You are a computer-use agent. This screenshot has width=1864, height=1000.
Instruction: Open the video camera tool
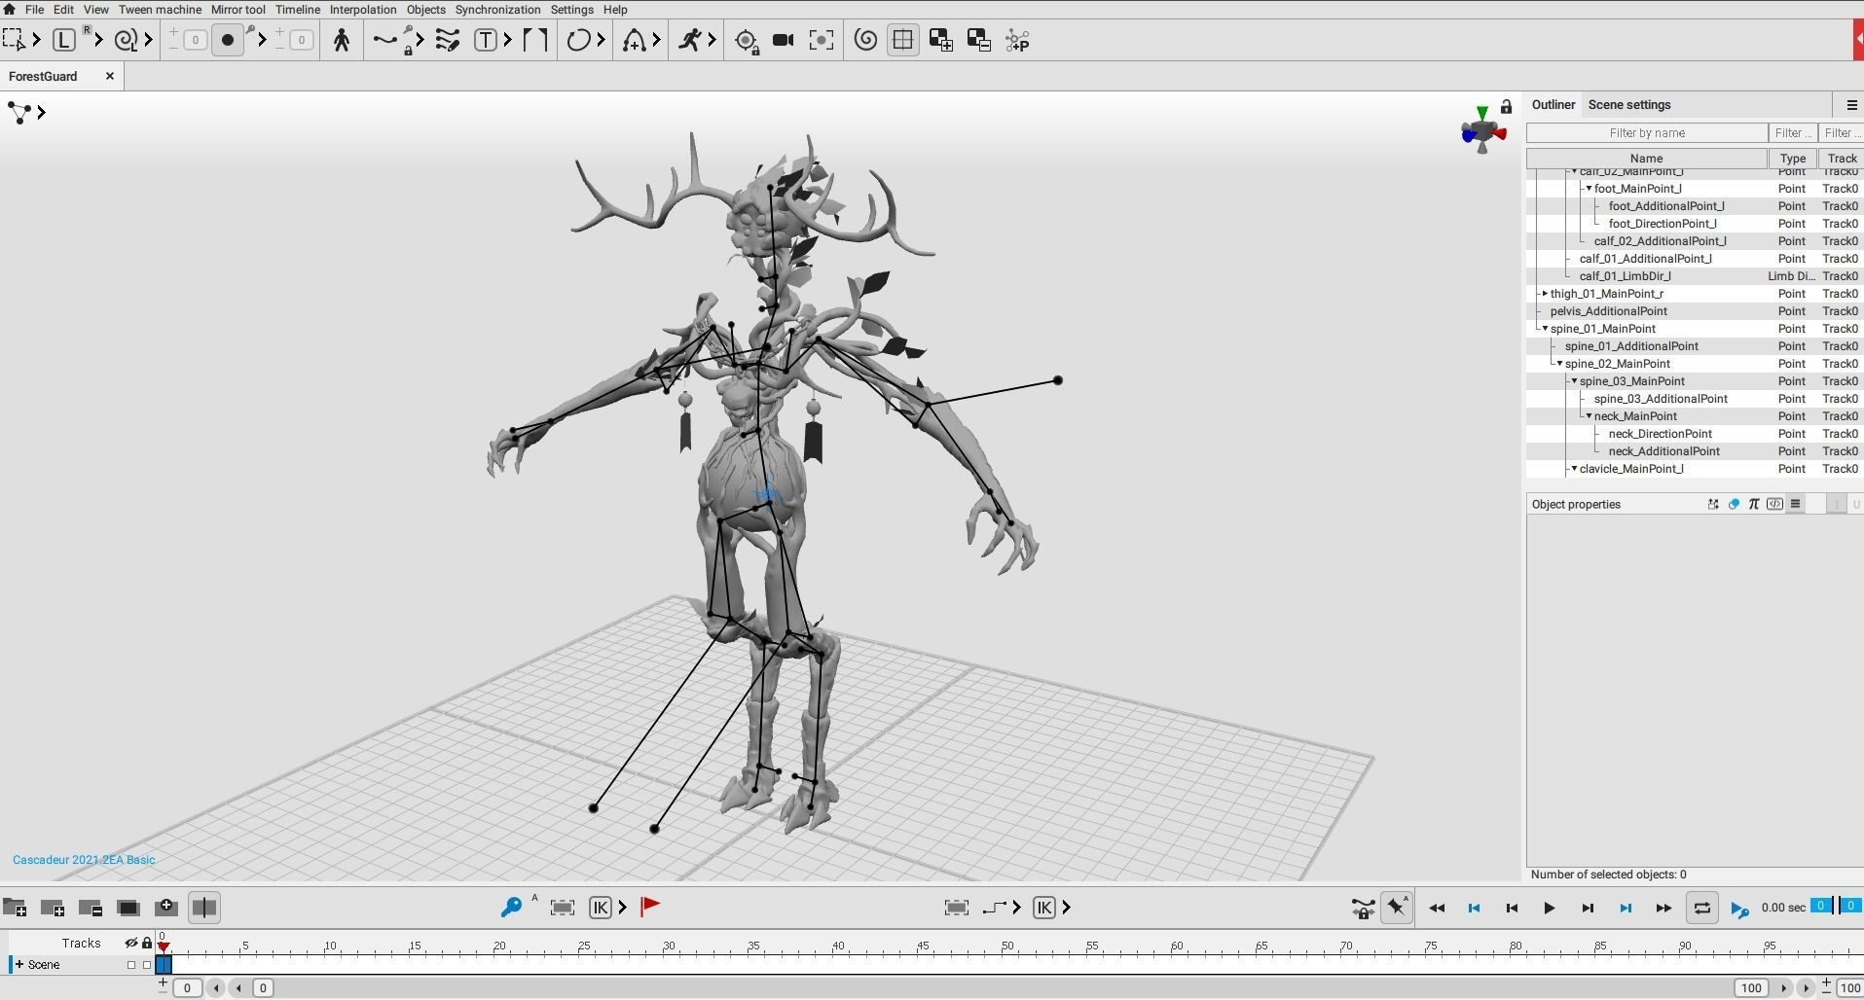pos(783,40)
